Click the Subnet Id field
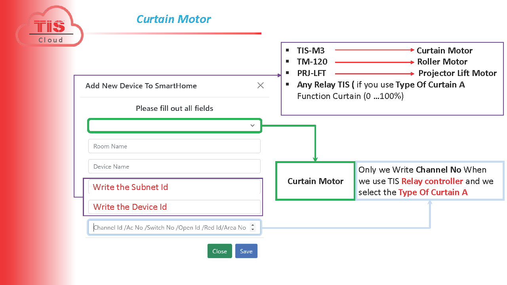 [174, 187]
